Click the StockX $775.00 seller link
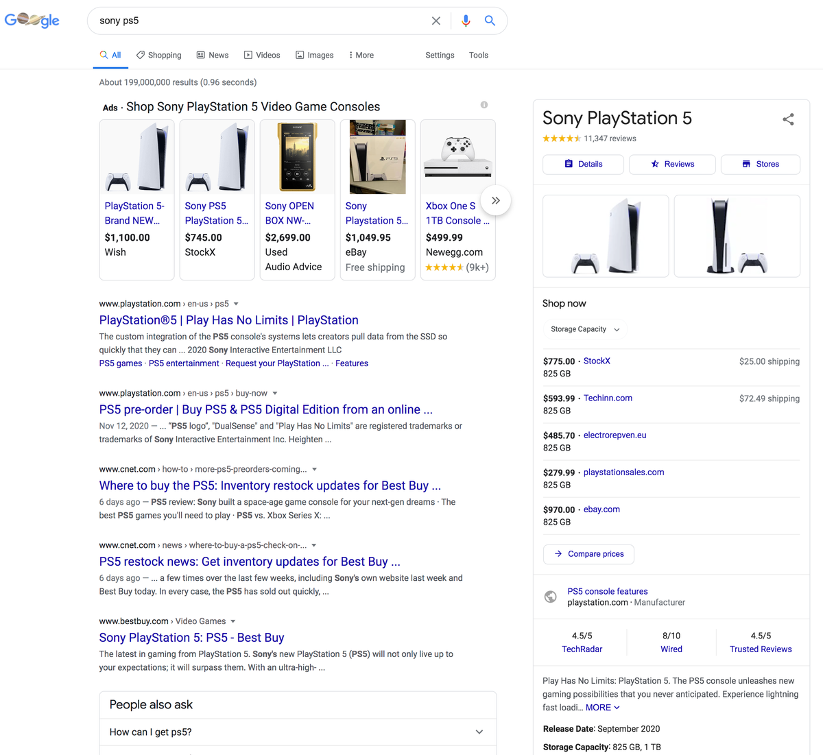The height and width of the screenshot is (755, 823). 597,361
